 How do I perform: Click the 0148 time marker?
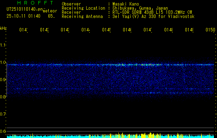pyautogui.click(x=168, y=30)
